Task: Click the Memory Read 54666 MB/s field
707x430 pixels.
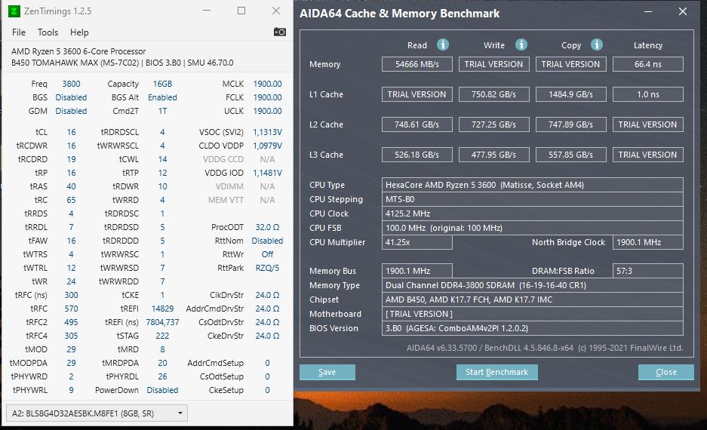Action: 417,64
